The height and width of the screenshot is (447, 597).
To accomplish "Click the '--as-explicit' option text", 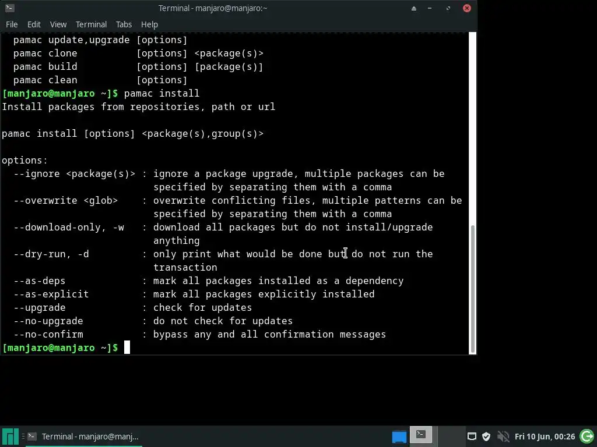I will 51,294.
